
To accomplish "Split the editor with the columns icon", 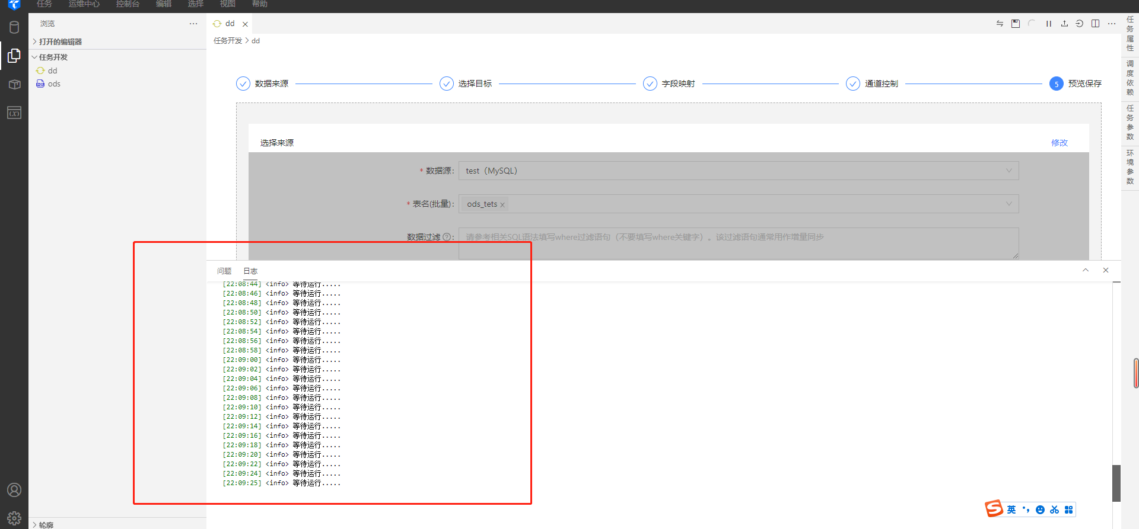I will pos(1095,24).
